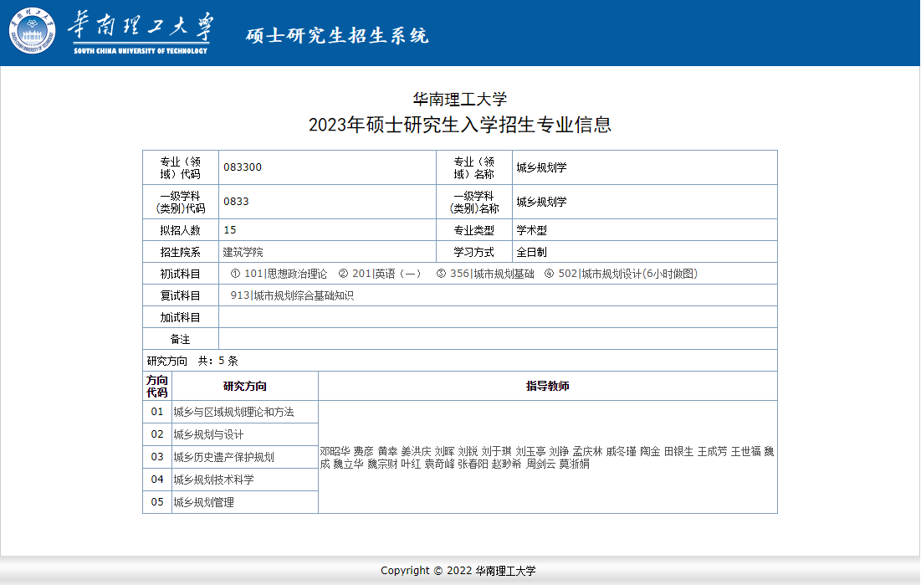Image resolution: width=921 pixels, height=585 pixels.
Task: Click the 一级学科(类别)代码 label
Action: click(181, 202)
